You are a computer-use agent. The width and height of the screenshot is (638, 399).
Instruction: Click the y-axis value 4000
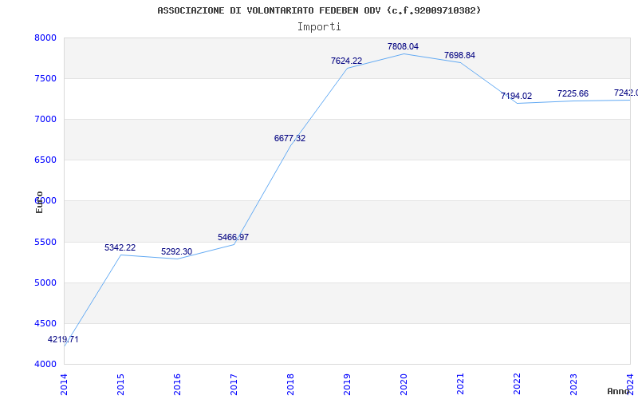(45, 365)
